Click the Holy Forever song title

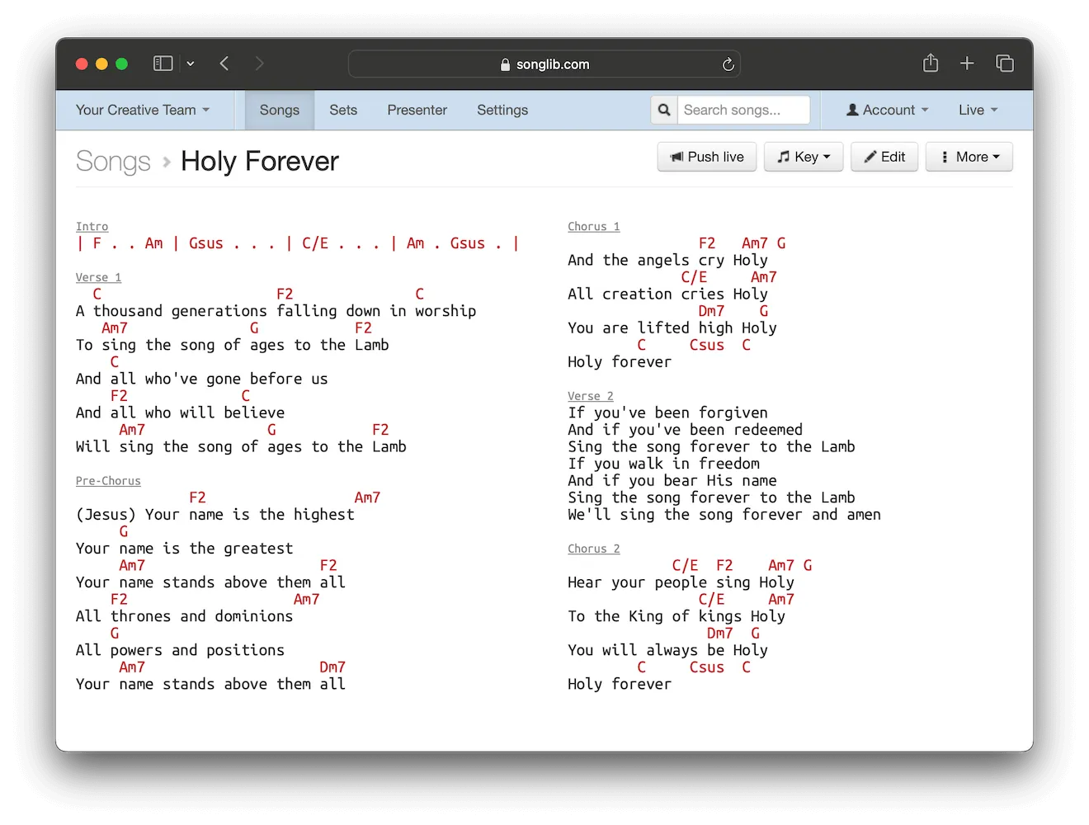pyautogui.click(x=260, y=161)
